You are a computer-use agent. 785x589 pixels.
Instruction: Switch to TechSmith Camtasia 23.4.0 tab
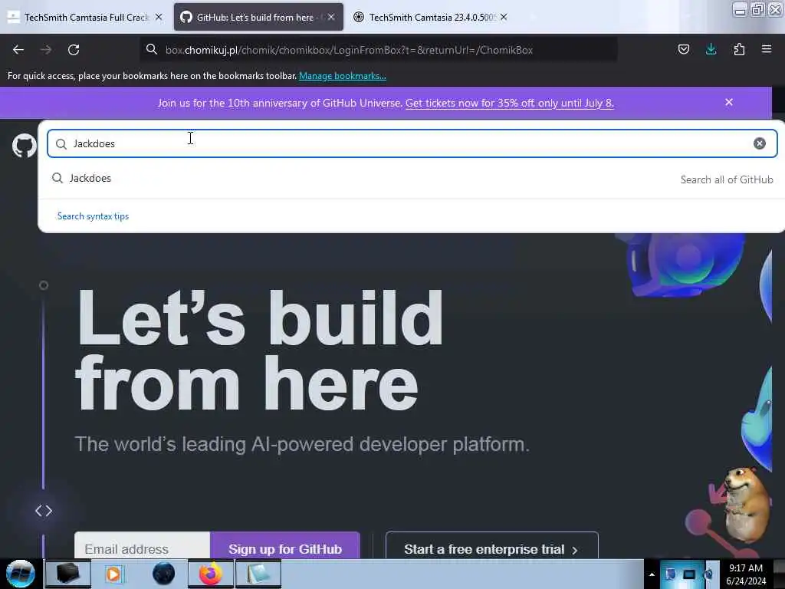(432, 17)
